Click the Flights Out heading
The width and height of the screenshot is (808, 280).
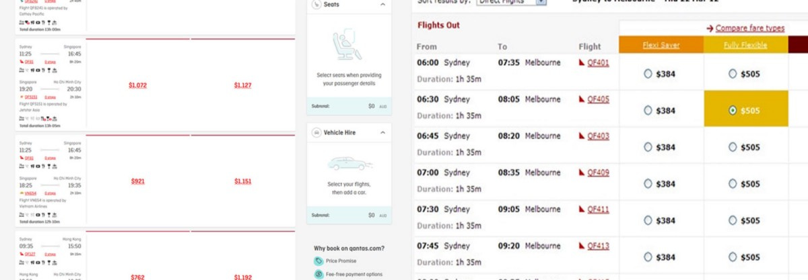[x=438, y=26]
